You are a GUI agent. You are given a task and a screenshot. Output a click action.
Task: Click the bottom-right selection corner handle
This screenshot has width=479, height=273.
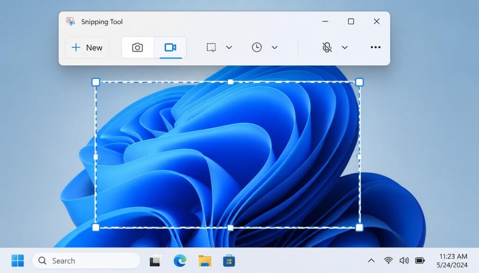coord(360,227)
